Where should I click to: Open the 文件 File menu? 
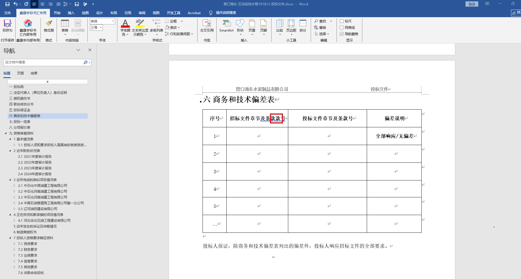[x=7, y=13]
